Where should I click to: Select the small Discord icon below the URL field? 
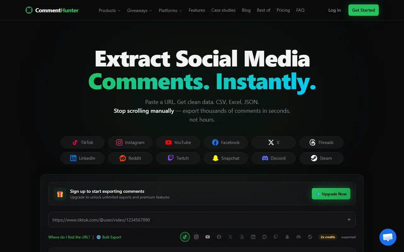299,237
